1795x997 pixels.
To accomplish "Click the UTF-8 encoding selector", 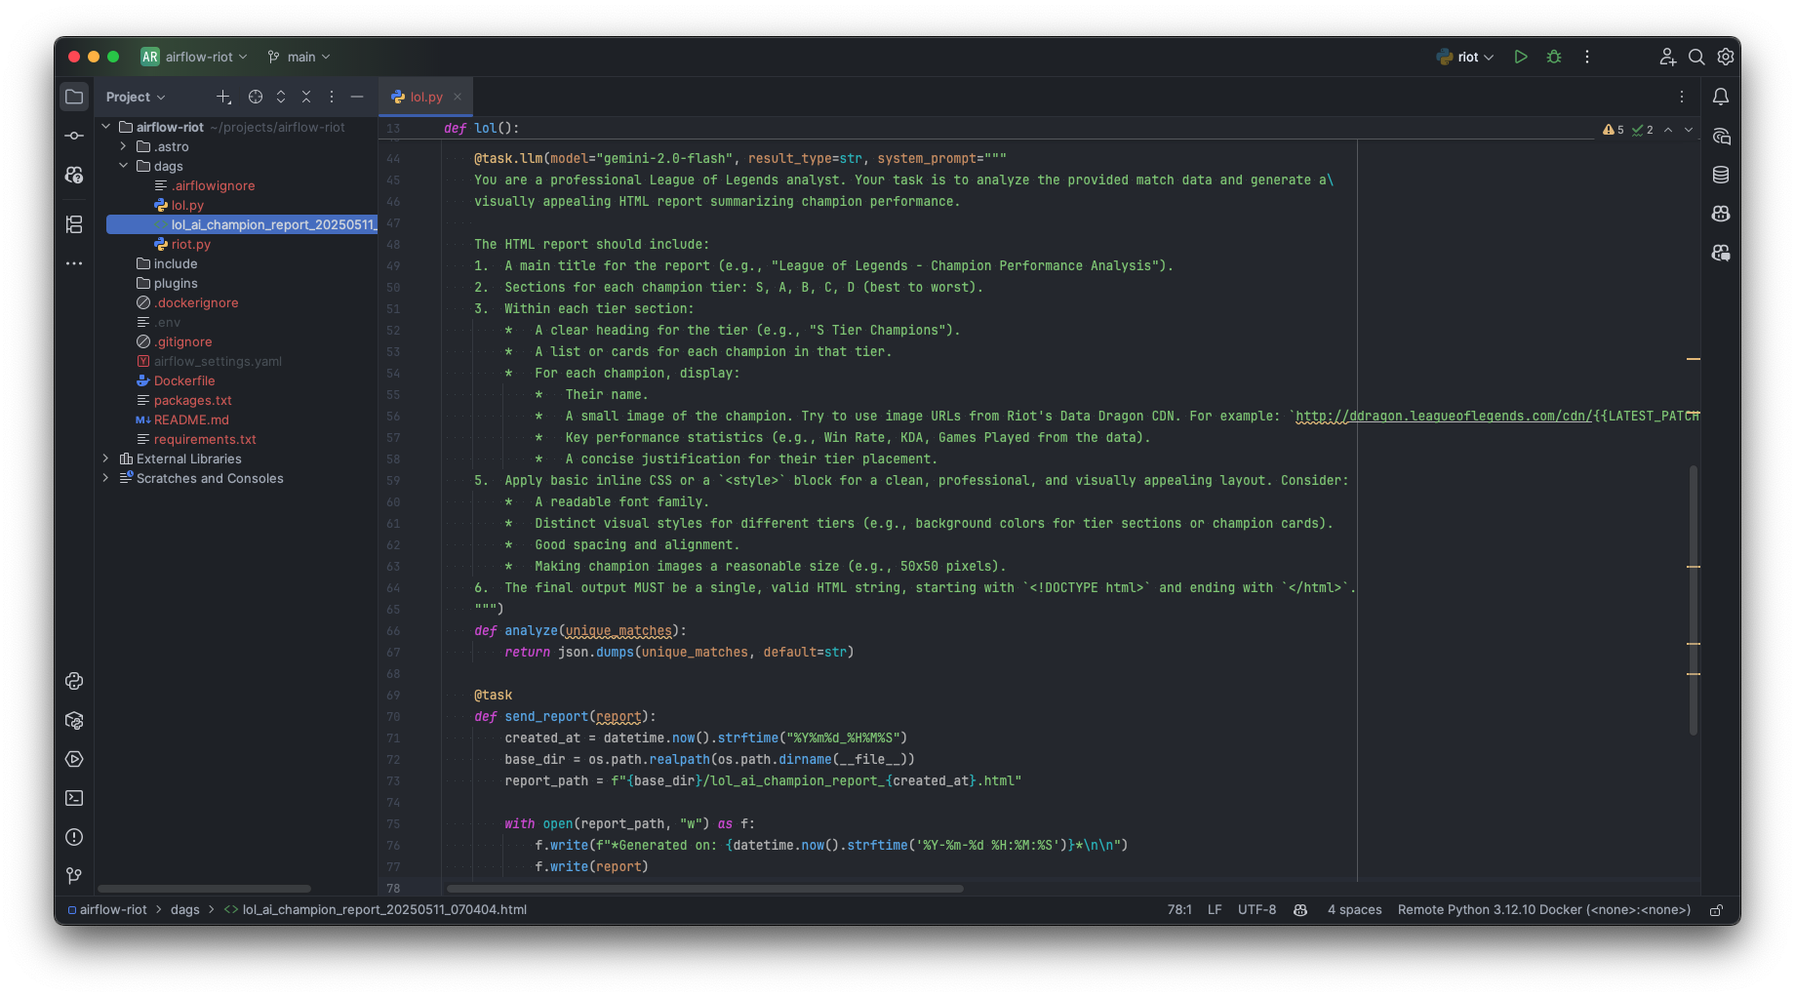I will [x=1256, y=910].
